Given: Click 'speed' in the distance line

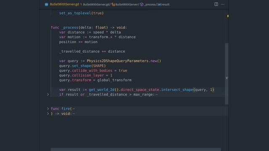Looking at the screenshot, I should 98,32.
